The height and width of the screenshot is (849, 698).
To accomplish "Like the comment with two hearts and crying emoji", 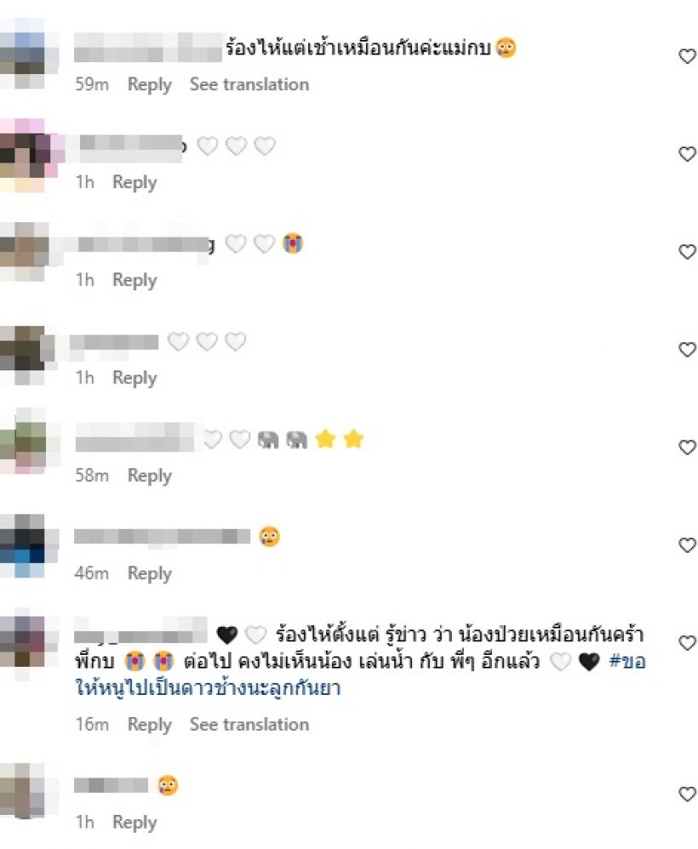I will tap(687, 252).
